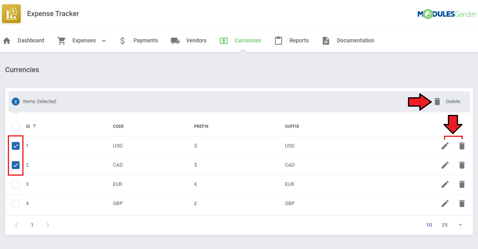Delete the EUR currency row
Viewport: 478px width, 249px height.
click(x=462, y=184)
